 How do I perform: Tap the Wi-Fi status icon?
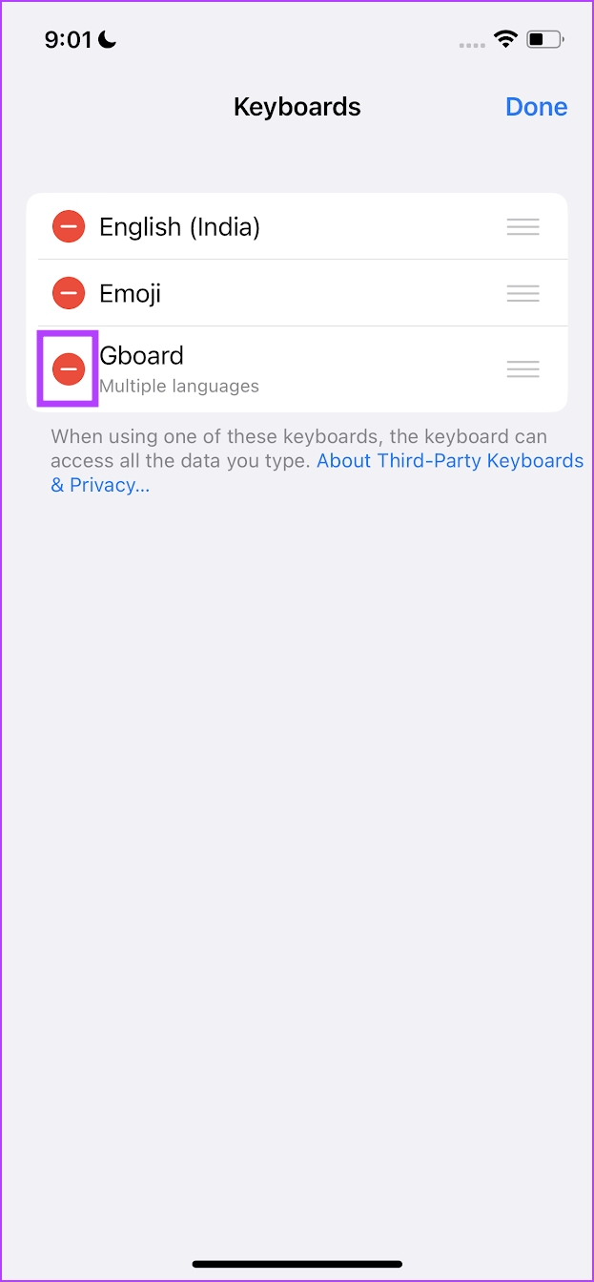(503, 39)
